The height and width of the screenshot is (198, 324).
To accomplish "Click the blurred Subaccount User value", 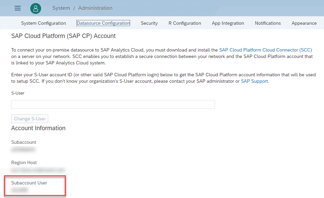I will [19, 190].
